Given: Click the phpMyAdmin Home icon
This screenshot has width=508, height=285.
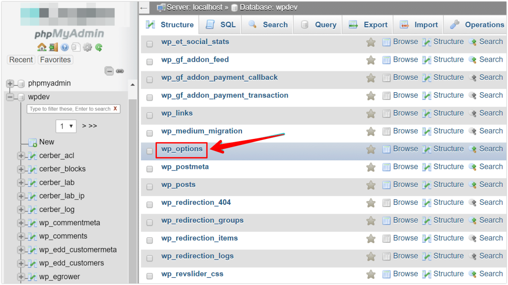Looking at the screenshot, I should tap(42, 47).
